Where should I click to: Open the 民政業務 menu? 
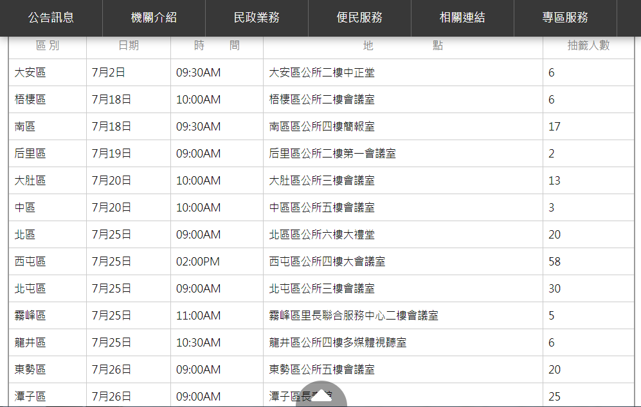point(257,17)
